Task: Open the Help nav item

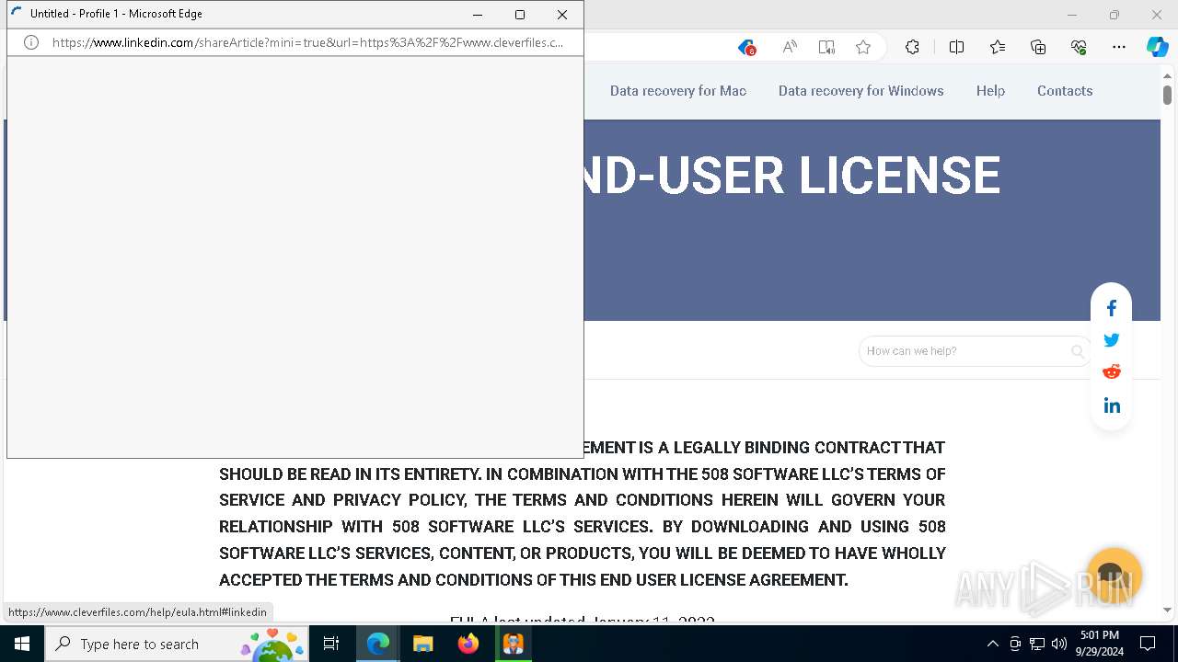Action: 990,91
